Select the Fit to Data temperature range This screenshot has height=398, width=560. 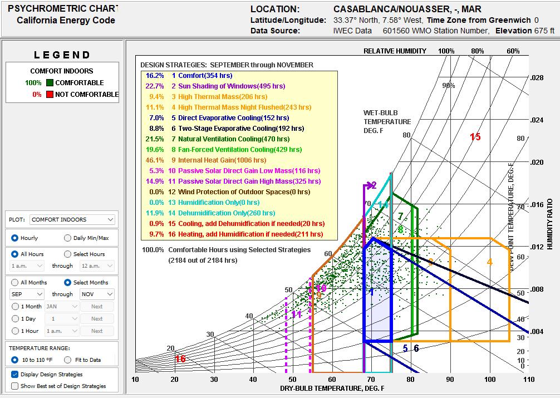pos(67,360)
